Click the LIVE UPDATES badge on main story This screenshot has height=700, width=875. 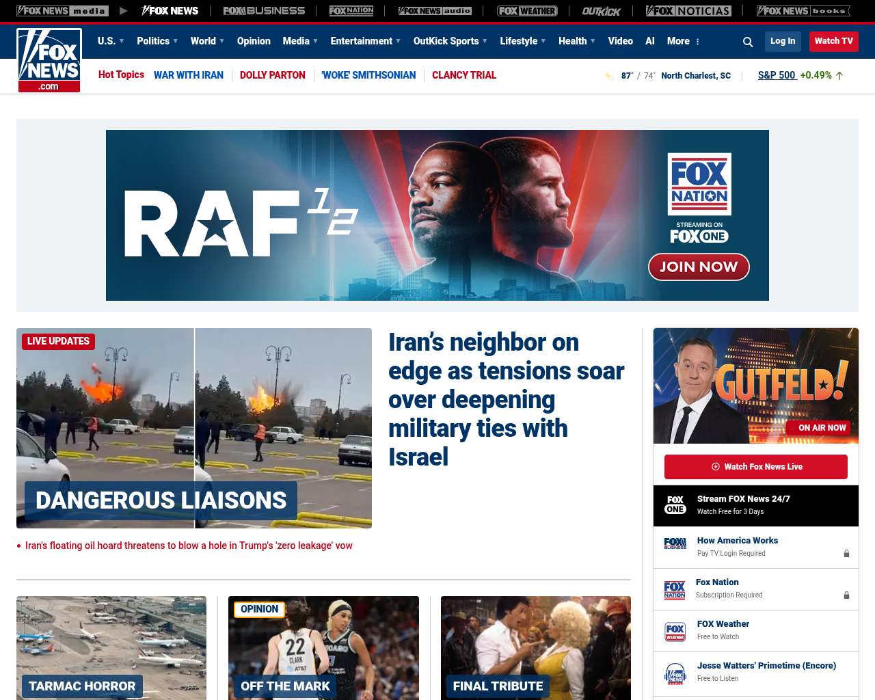pyautogui.click(x=58, y=341)
